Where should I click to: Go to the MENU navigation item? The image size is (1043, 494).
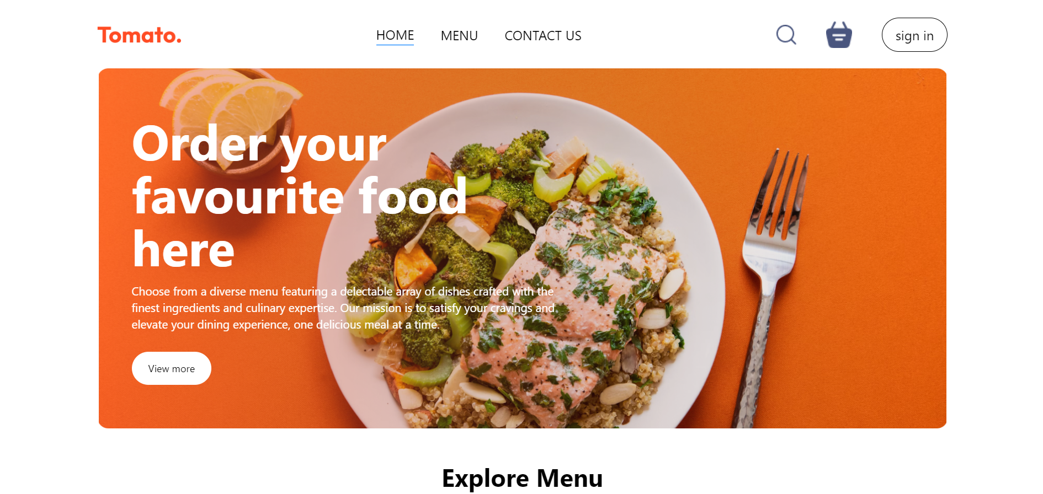click(459, 36)
